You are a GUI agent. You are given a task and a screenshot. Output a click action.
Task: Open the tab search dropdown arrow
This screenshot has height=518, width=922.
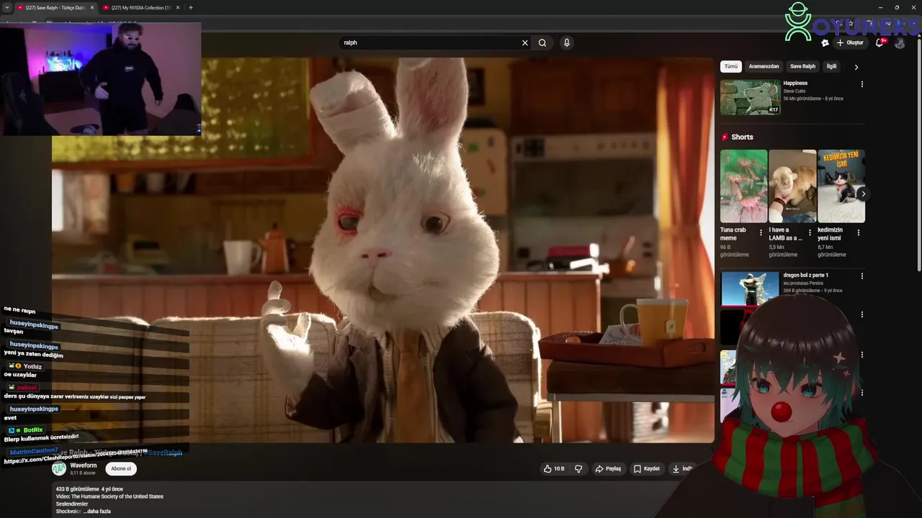point(6,8)
